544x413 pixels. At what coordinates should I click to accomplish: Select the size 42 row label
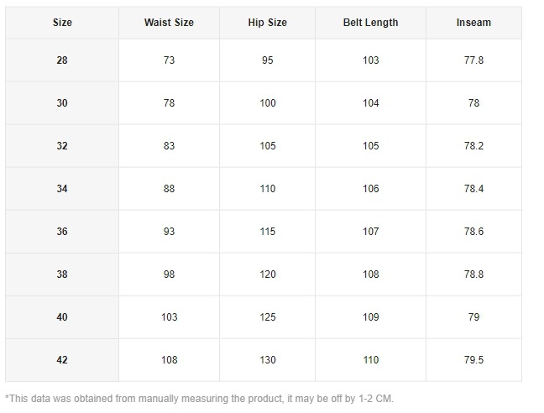(62, 360)
